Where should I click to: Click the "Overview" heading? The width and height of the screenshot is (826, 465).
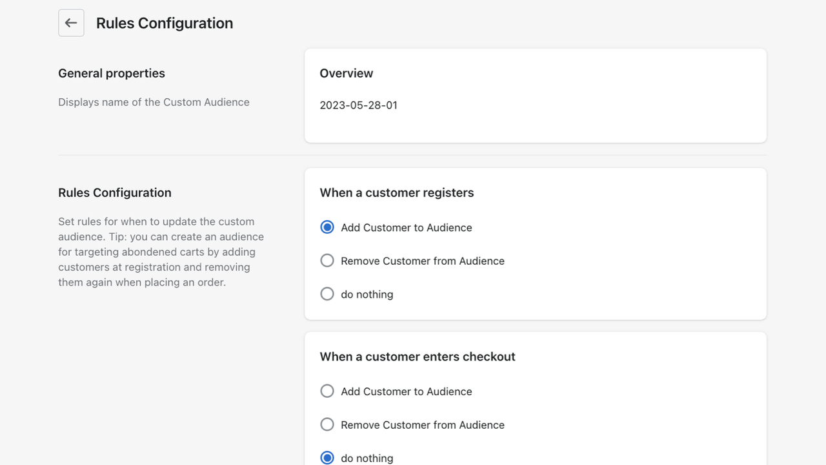pos(347,73)
